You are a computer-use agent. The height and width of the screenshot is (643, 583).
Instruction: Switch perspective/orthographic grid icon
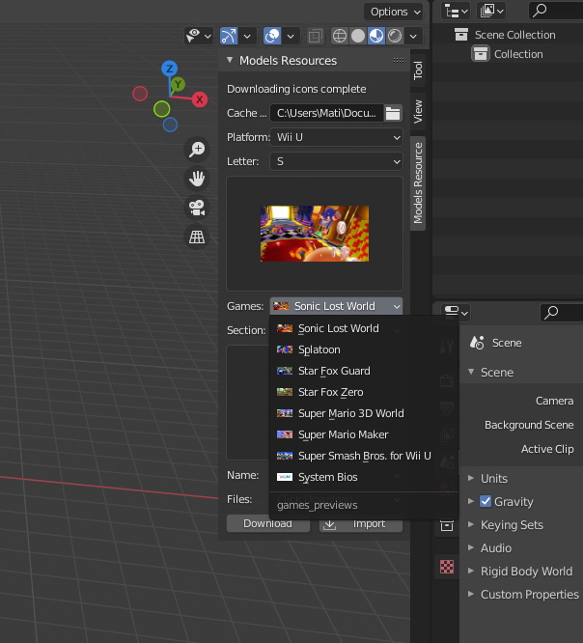[197, 237]
